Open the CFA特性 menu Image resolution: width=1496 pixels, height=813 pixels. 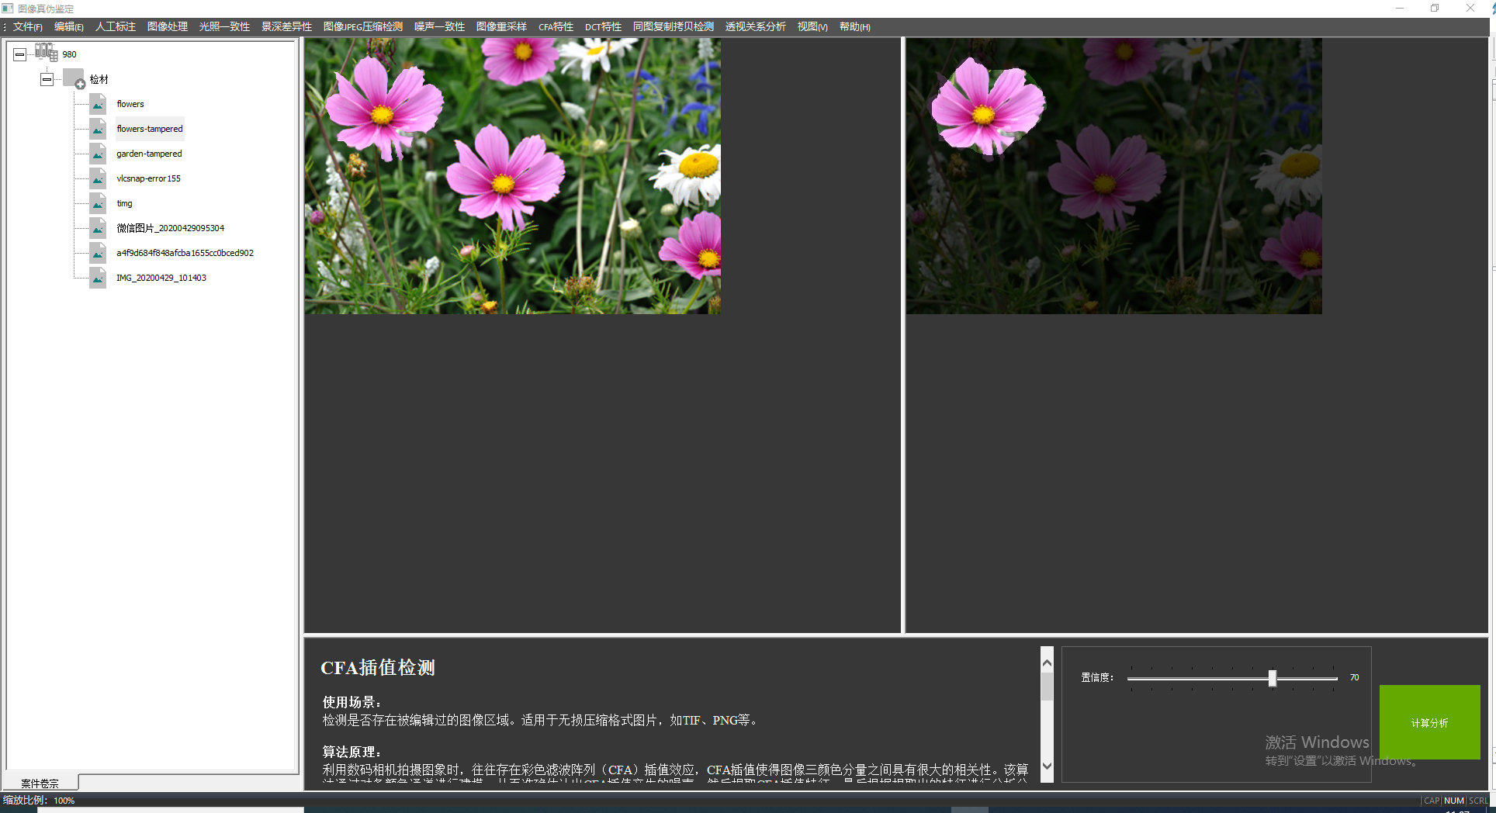point(556,27)
